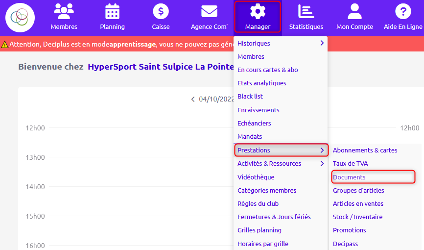Click the 12h00 label on the right
The image size is (424, 250).
click(410, 128)
